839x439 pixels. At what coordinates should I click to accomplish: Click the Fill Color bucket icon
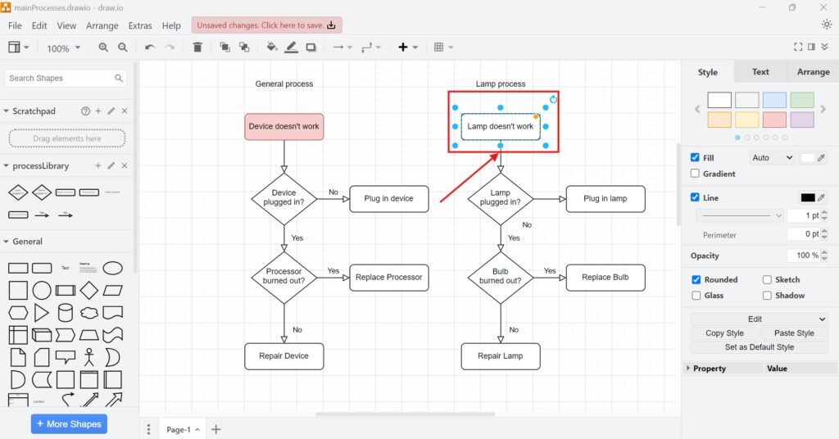272,48
